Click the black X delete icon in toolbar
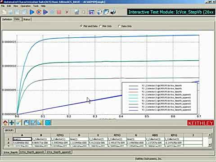The image size is (216, 162). point(67,12)
